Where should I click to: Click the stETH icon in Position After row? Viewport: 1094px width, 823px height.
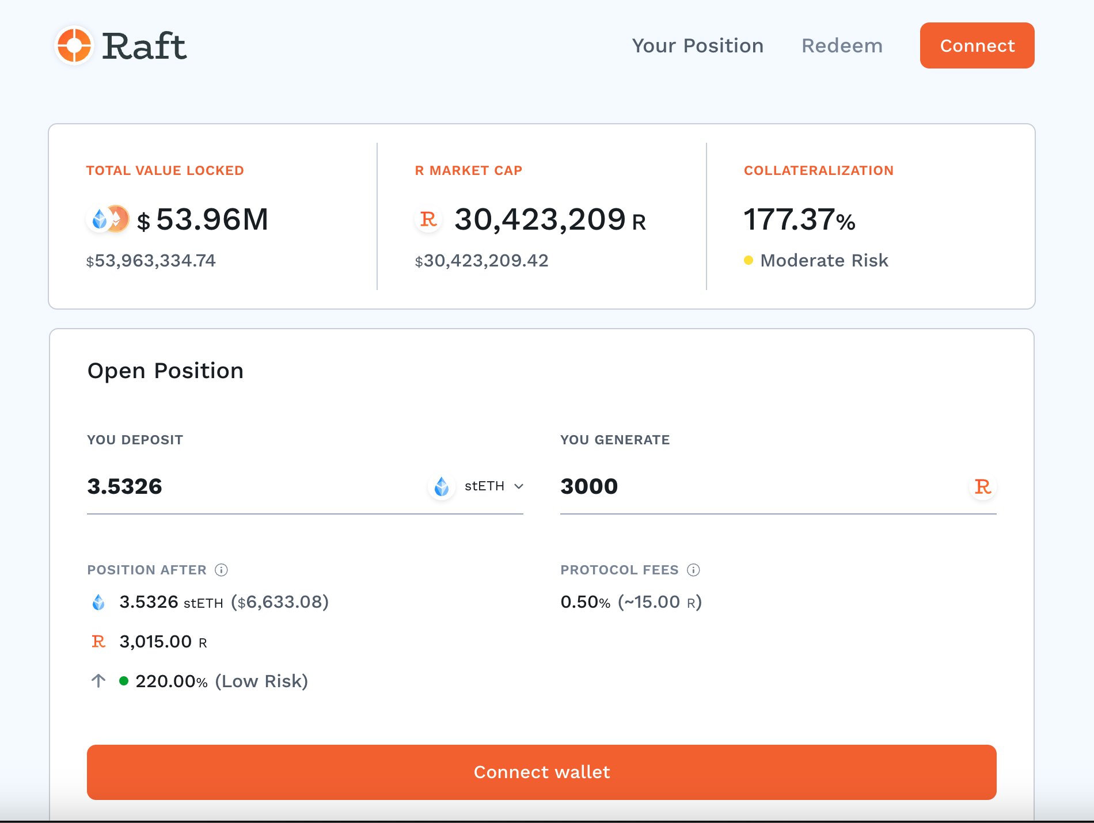coord(98,603)
